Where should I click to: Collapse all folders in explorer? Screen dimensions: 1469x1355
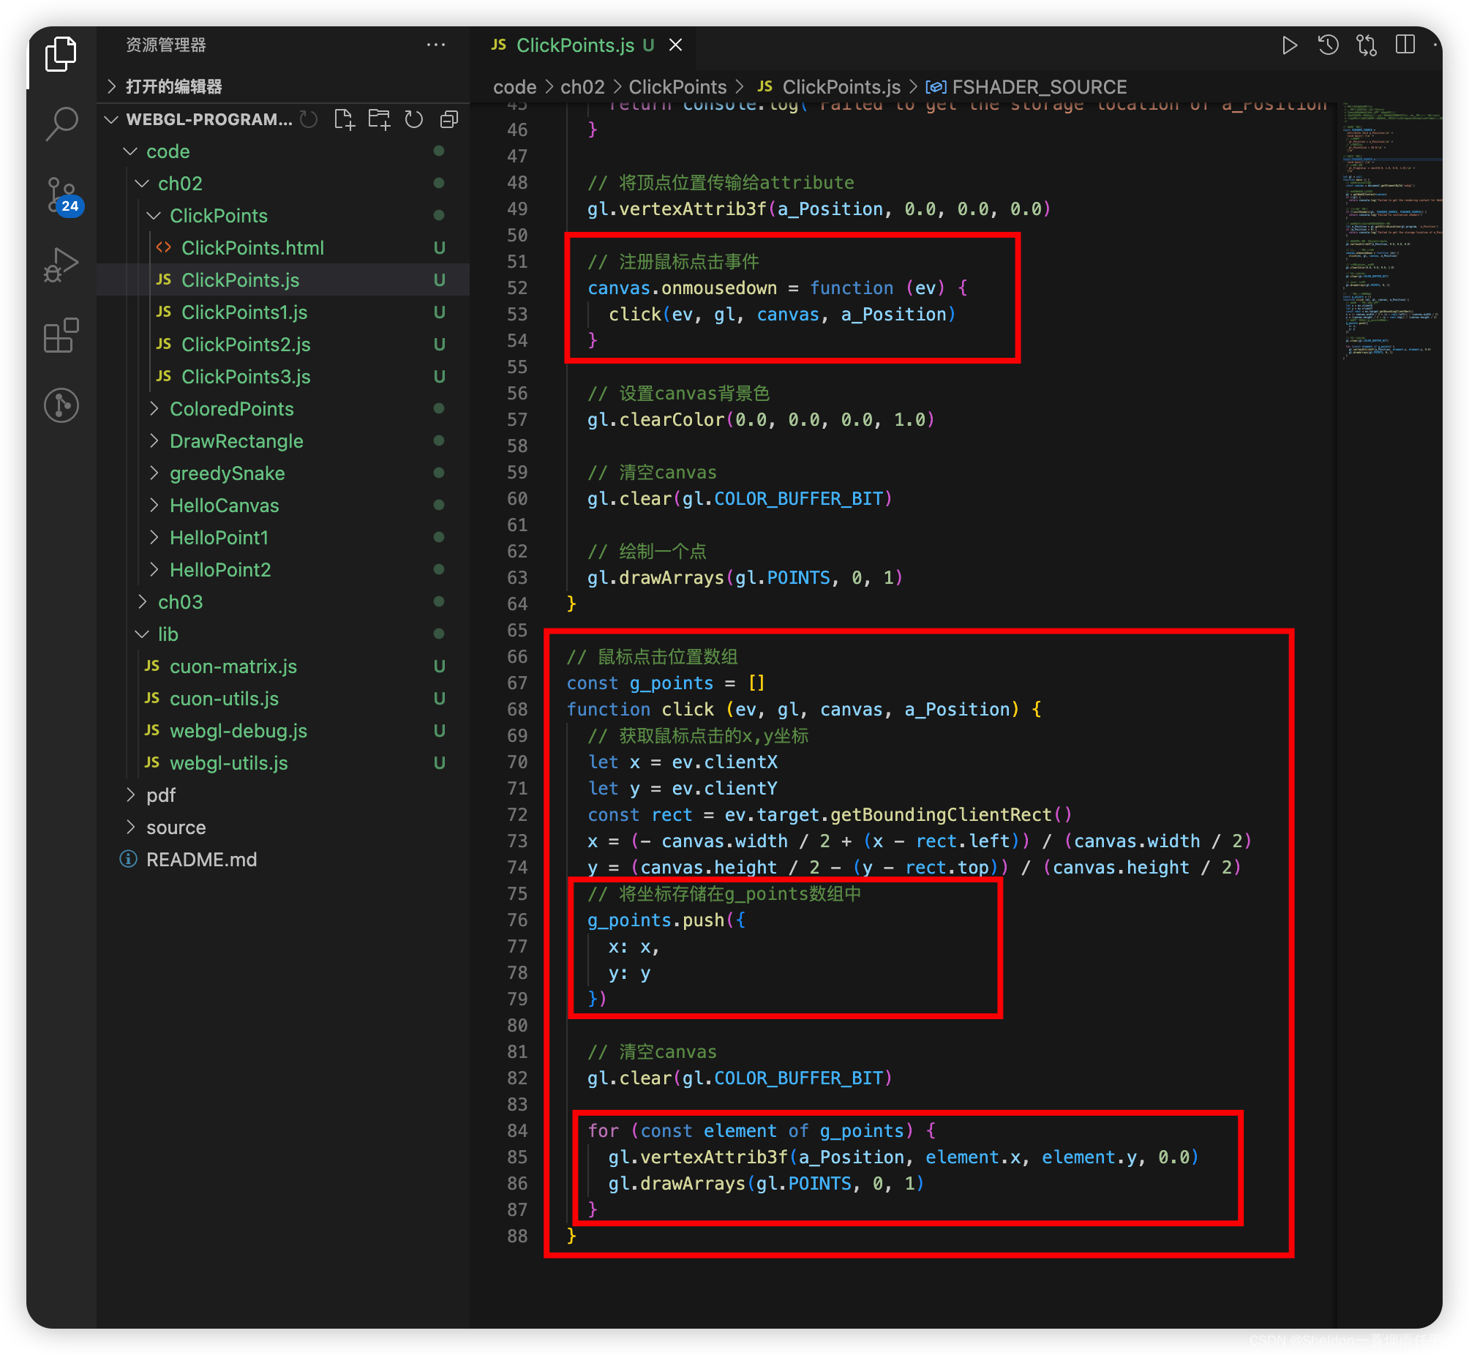(449, 119)
